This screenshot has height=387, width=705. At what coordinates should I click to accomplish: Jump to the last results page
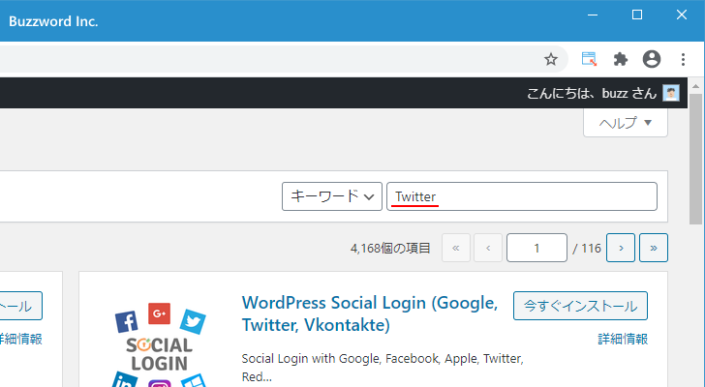pyautogui.click(x=654, y=248)
